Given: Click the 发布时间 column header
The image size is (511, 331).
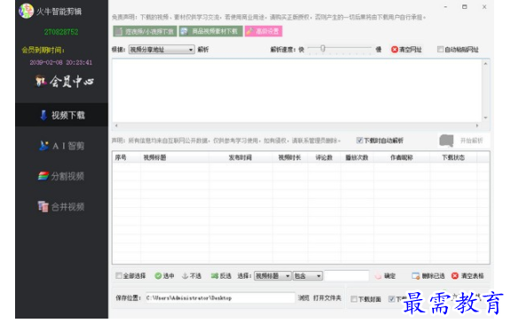Looking at the screenshot, I should (x=240, y=158).
